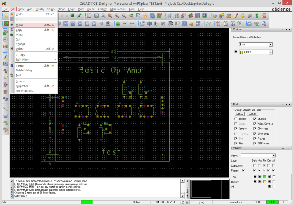This screenshot has width=294, height=206.
Task: Click the yellow sun highlight icon
Action: [x=243, y=16]
